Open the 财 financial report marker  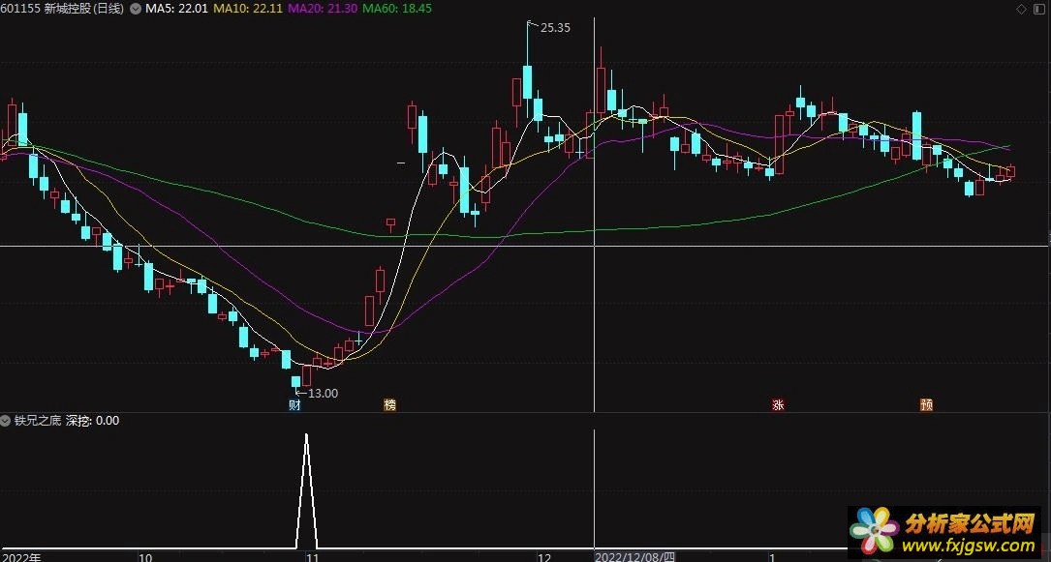[294, 404]
